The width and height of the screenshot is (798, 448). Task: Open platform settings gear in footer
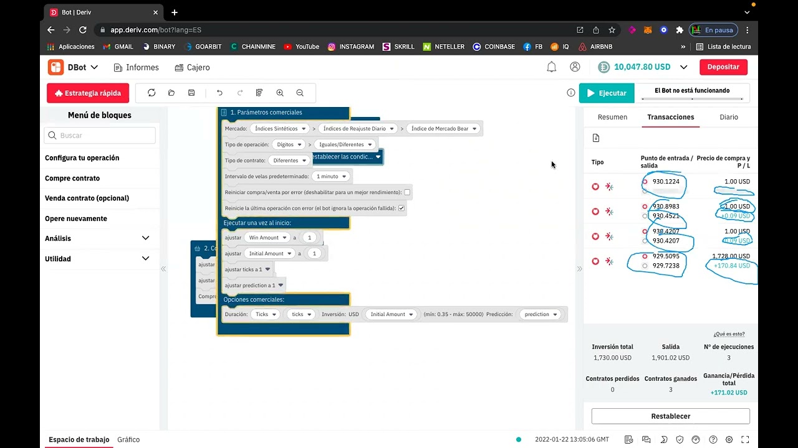click(729, 440)
